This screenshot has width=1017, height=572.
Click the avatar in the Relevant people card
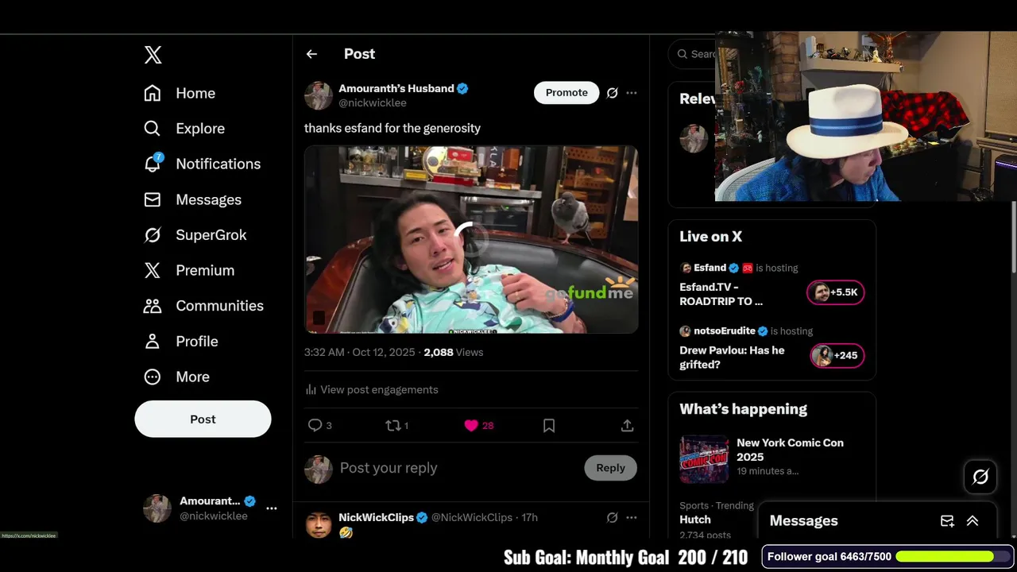click(694, 139)
